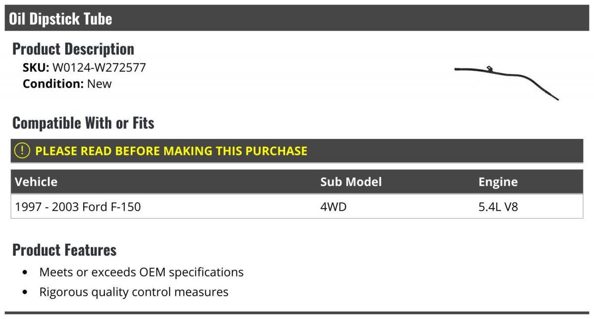Screen dimensions: 594x319
Task: Click the bracket tab on the dipstick tube image
Action: [x=489, y=68]
